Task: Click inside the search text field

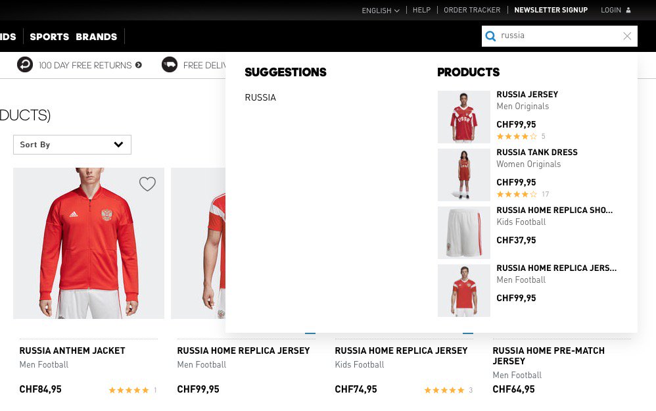Action: click(559, 36)
